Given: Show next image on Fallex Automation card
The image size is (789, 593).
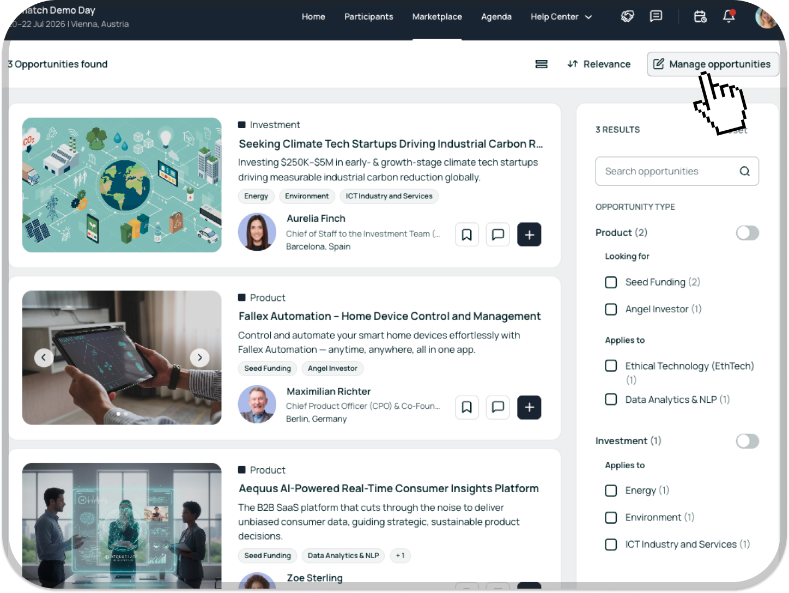Looking at the screenshot, I should 200,358.
